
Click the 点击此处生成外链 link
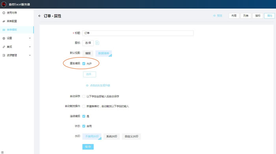[100, 85]
